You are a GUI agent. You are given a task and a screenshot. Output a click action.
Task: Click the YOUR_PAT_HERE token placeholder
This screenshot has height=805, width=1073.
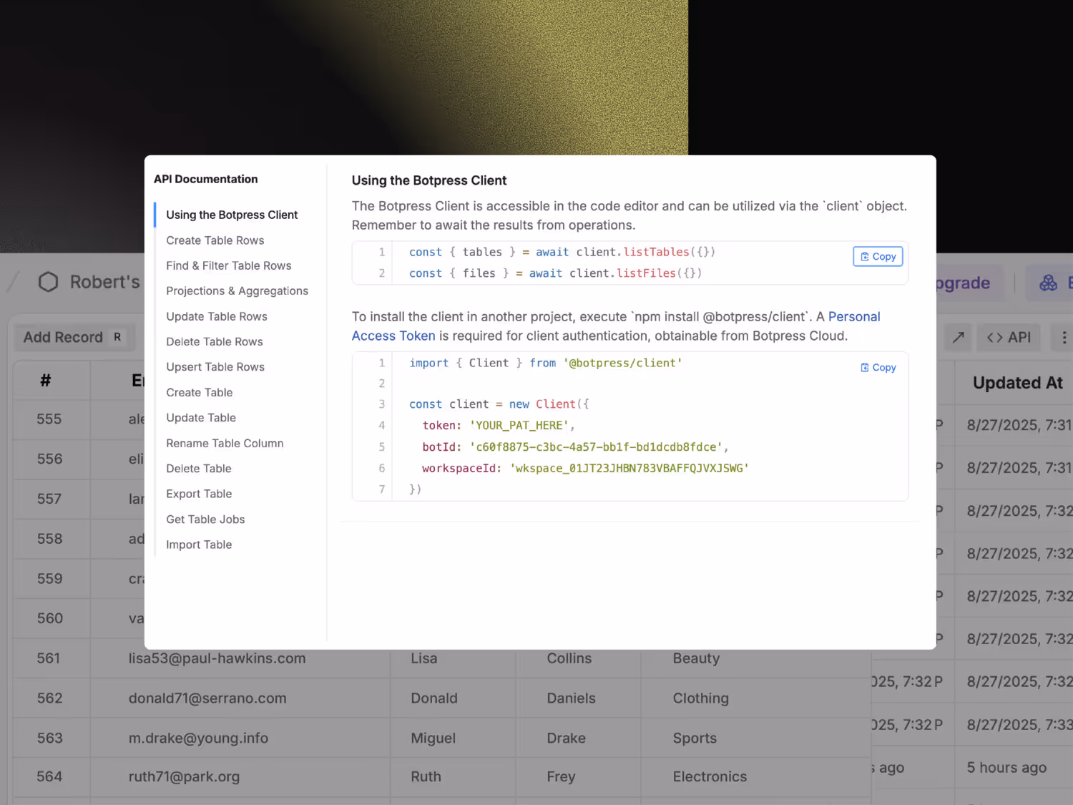click(519, 425)
